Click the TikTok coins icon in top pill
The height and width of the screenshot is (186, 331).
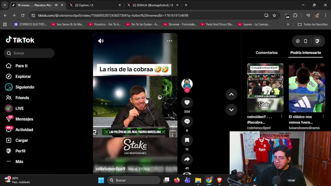(298, 41)
